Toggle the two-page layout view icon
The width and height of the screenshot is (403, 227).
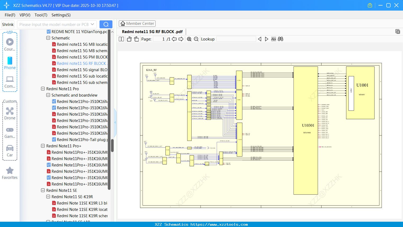point(121,39)
